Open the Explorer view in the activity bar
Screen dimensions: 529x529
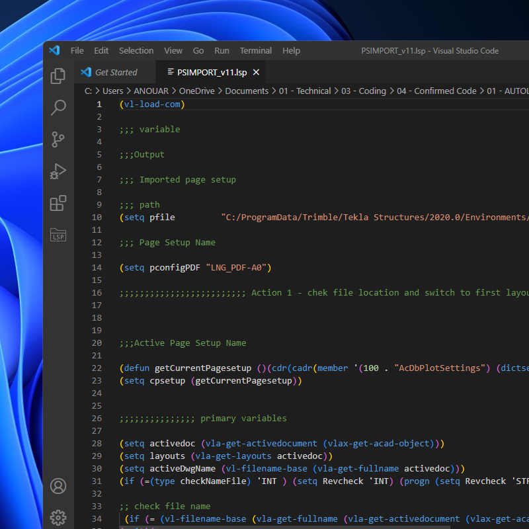pyautogui.click(x=58, y=76)
